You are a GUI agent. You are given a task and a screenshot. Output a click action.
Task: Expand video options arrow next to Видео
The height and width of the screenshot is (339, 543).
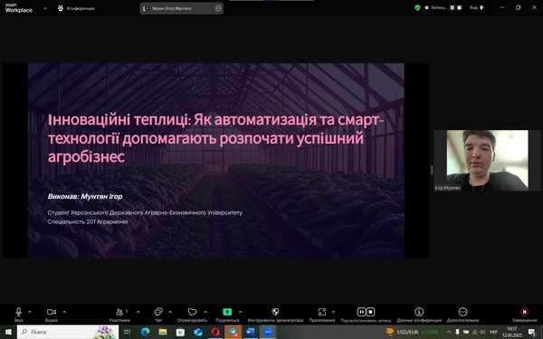[x=64, y=312]
